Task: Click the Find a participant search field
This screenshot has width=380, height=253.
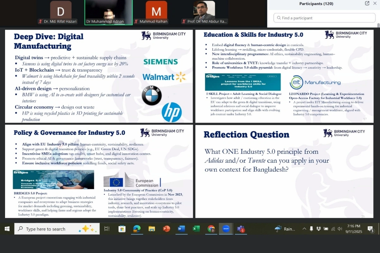Action: pyautogui.click(x=324, y=18)
